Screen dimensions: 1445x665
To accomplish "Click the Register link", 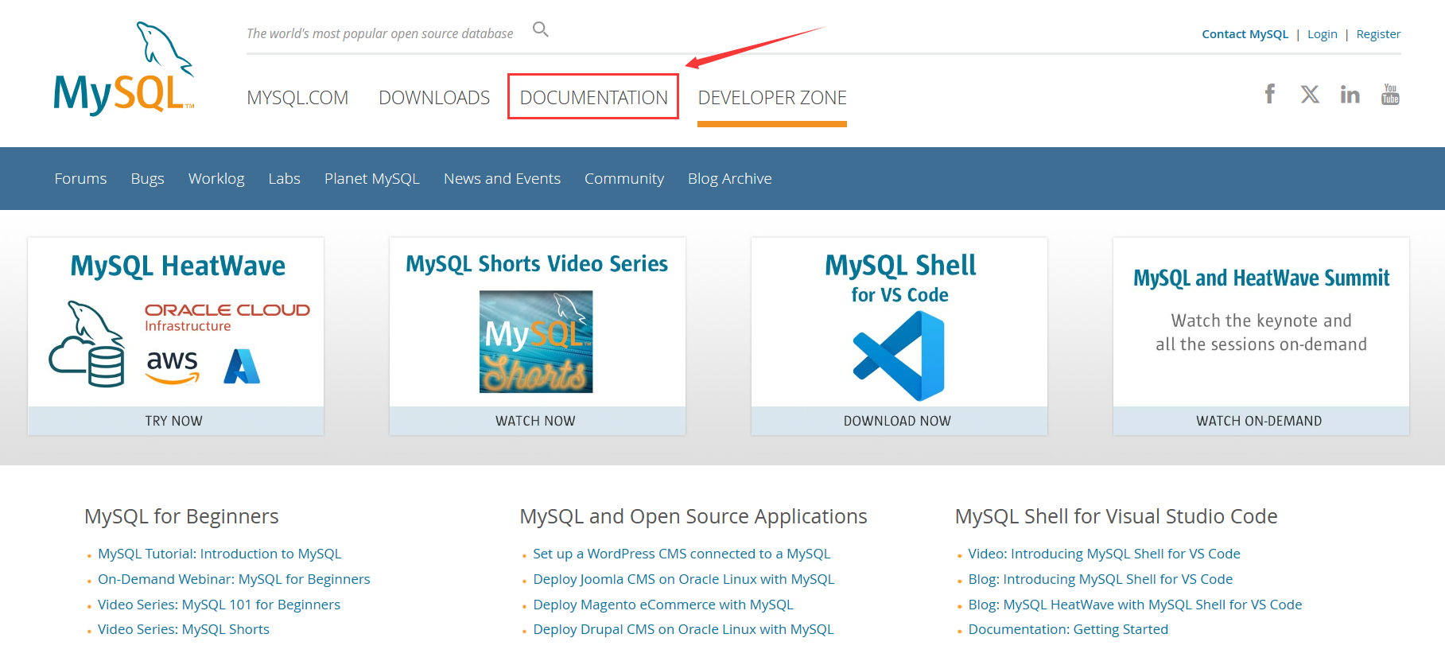I will coord(1378,34).
